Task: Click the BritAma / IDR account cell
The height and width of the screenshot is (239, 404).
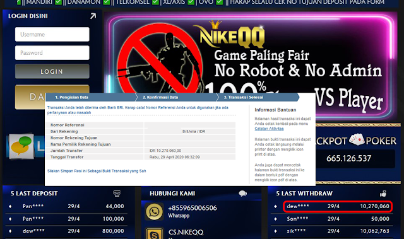Action: [194, 131]
